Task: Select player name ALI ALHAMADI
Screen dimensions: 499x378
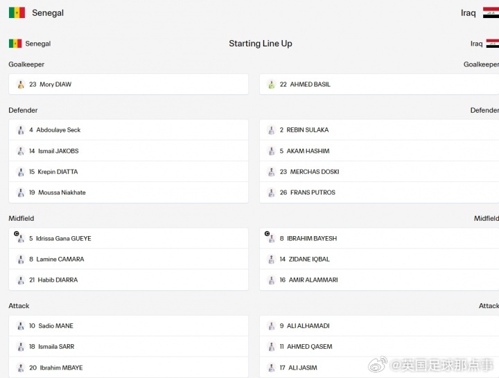Action: click(x=308, y=326)
